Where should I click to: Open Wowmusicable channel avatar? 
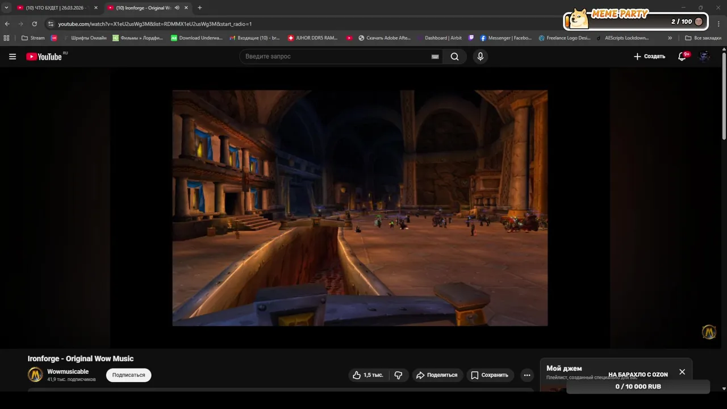pos(35,375)
